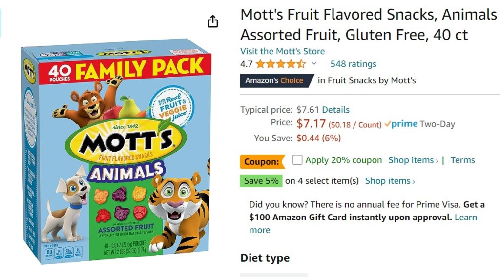This screenshot has height=277, width=500.
Task: Open the 548 ratings link
Action: (x=353, y=64)
